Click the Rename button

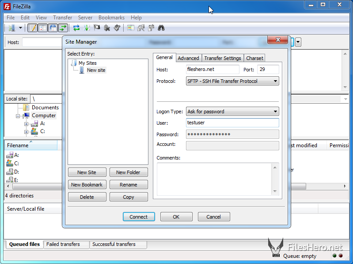(128, 185)
